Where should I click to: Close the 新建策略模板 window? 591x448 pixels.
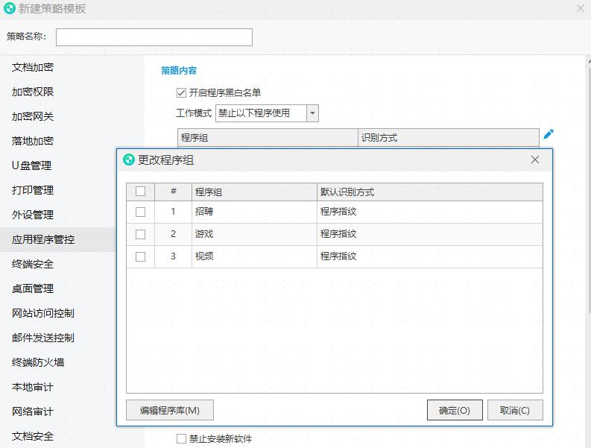(581, 8)
